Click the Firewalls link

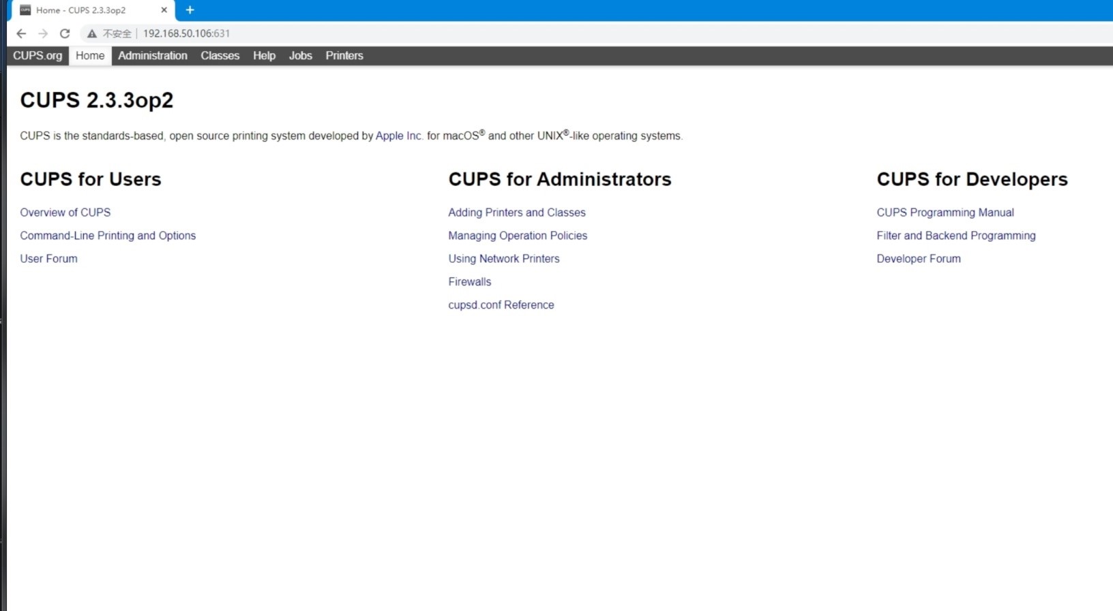click(469, 282)
